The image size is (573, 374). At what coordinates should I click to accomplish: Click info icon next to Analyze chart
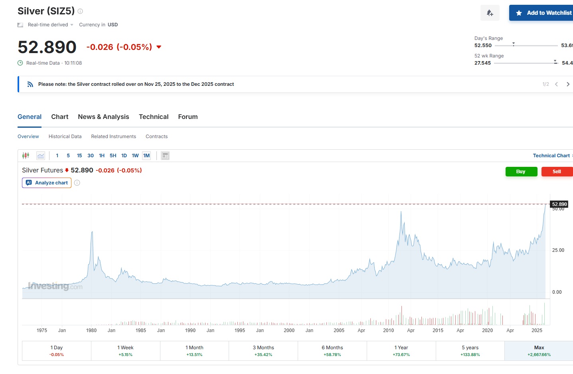coord(77,183)
